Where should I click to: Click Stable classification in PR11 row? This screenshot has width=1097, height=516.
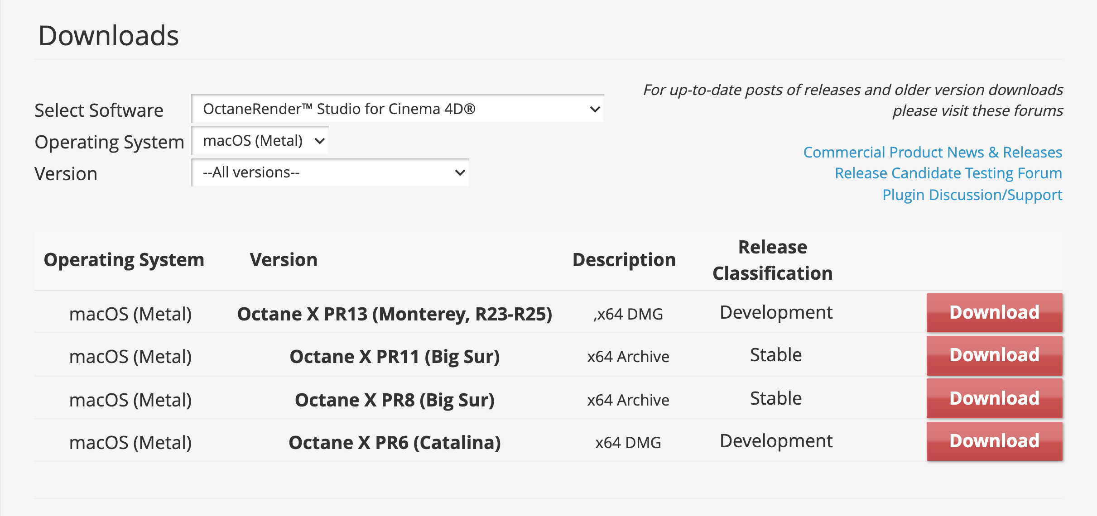(776, 355)
